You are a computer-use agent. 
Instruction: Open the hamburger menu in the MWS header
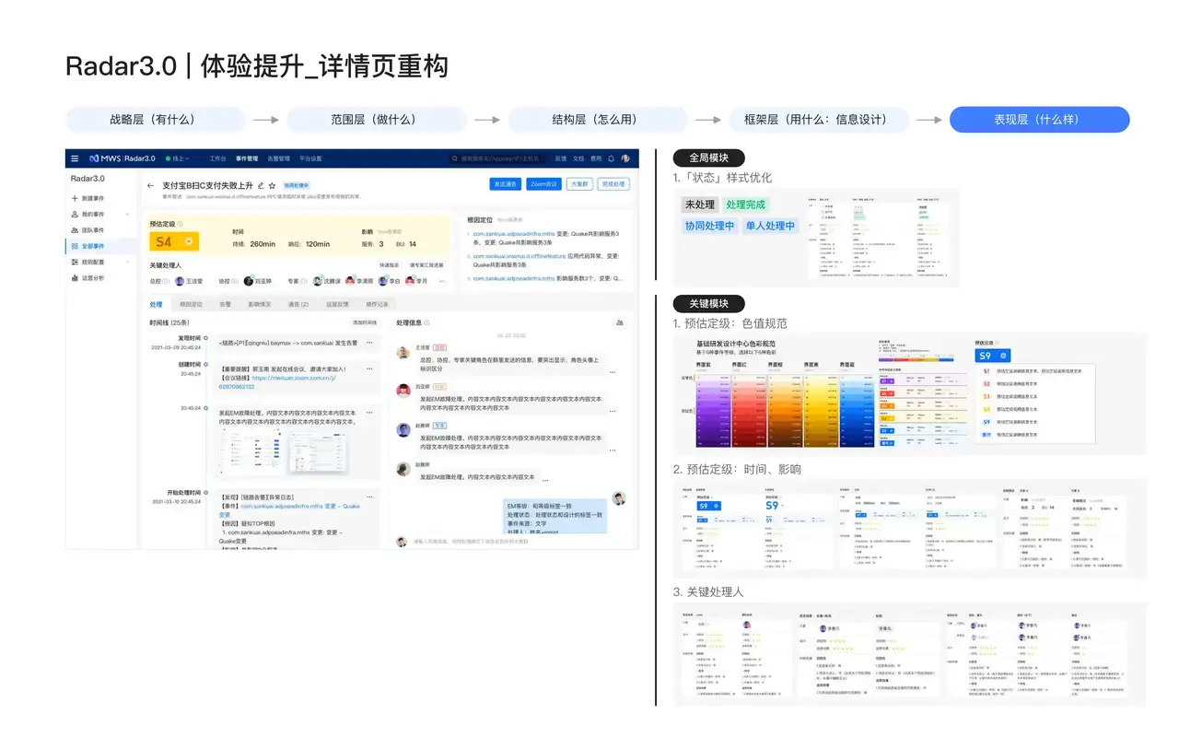tap(75, 158)
